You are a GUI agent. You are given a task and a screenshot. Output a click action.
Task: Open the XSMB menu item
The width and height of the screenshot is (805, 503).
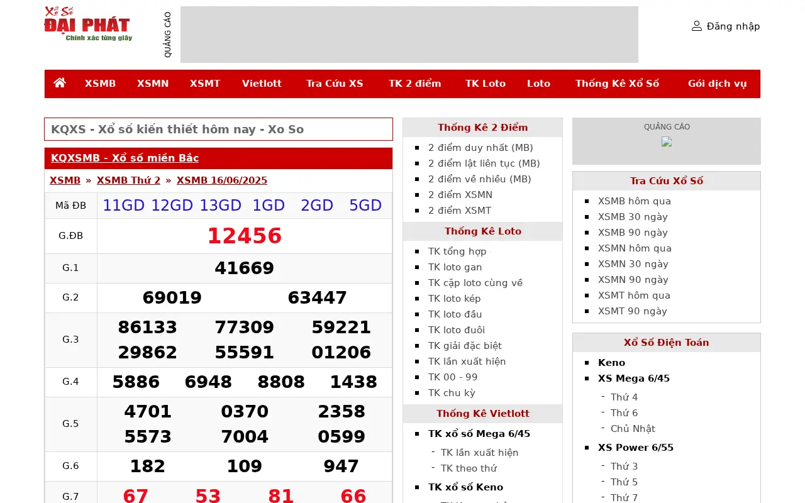coord(101,84)
